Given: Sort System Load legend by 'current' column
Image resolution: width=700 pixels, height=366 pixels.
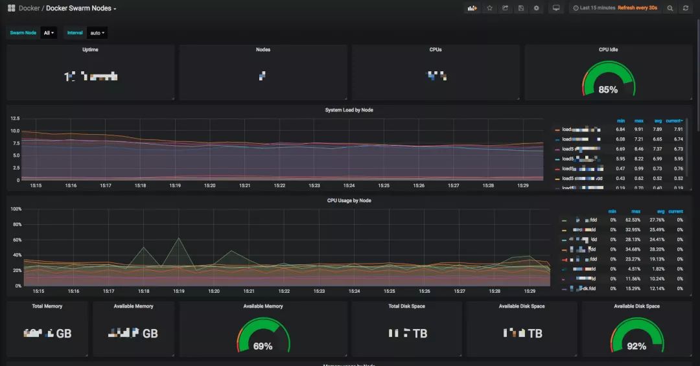Looking at the screenshot, I should (x=674, y=121).
